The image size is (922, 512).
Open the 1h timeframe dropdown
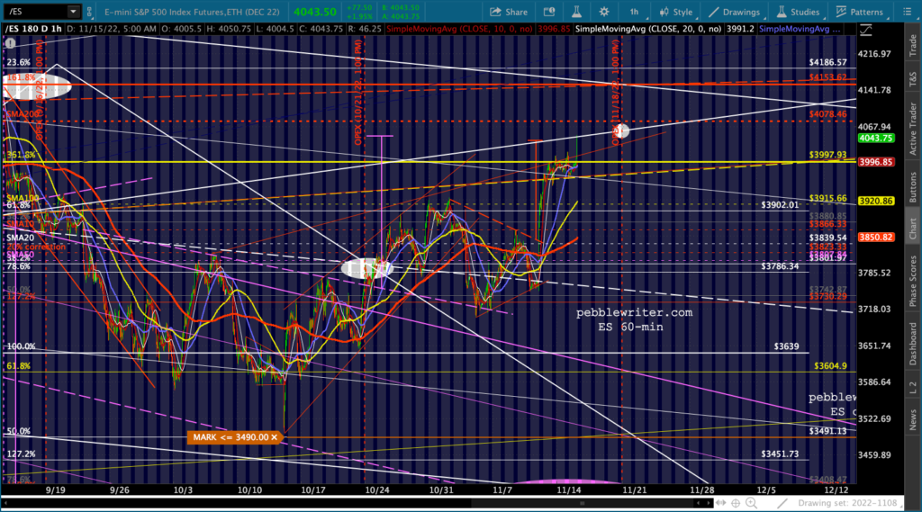[634, 12]
